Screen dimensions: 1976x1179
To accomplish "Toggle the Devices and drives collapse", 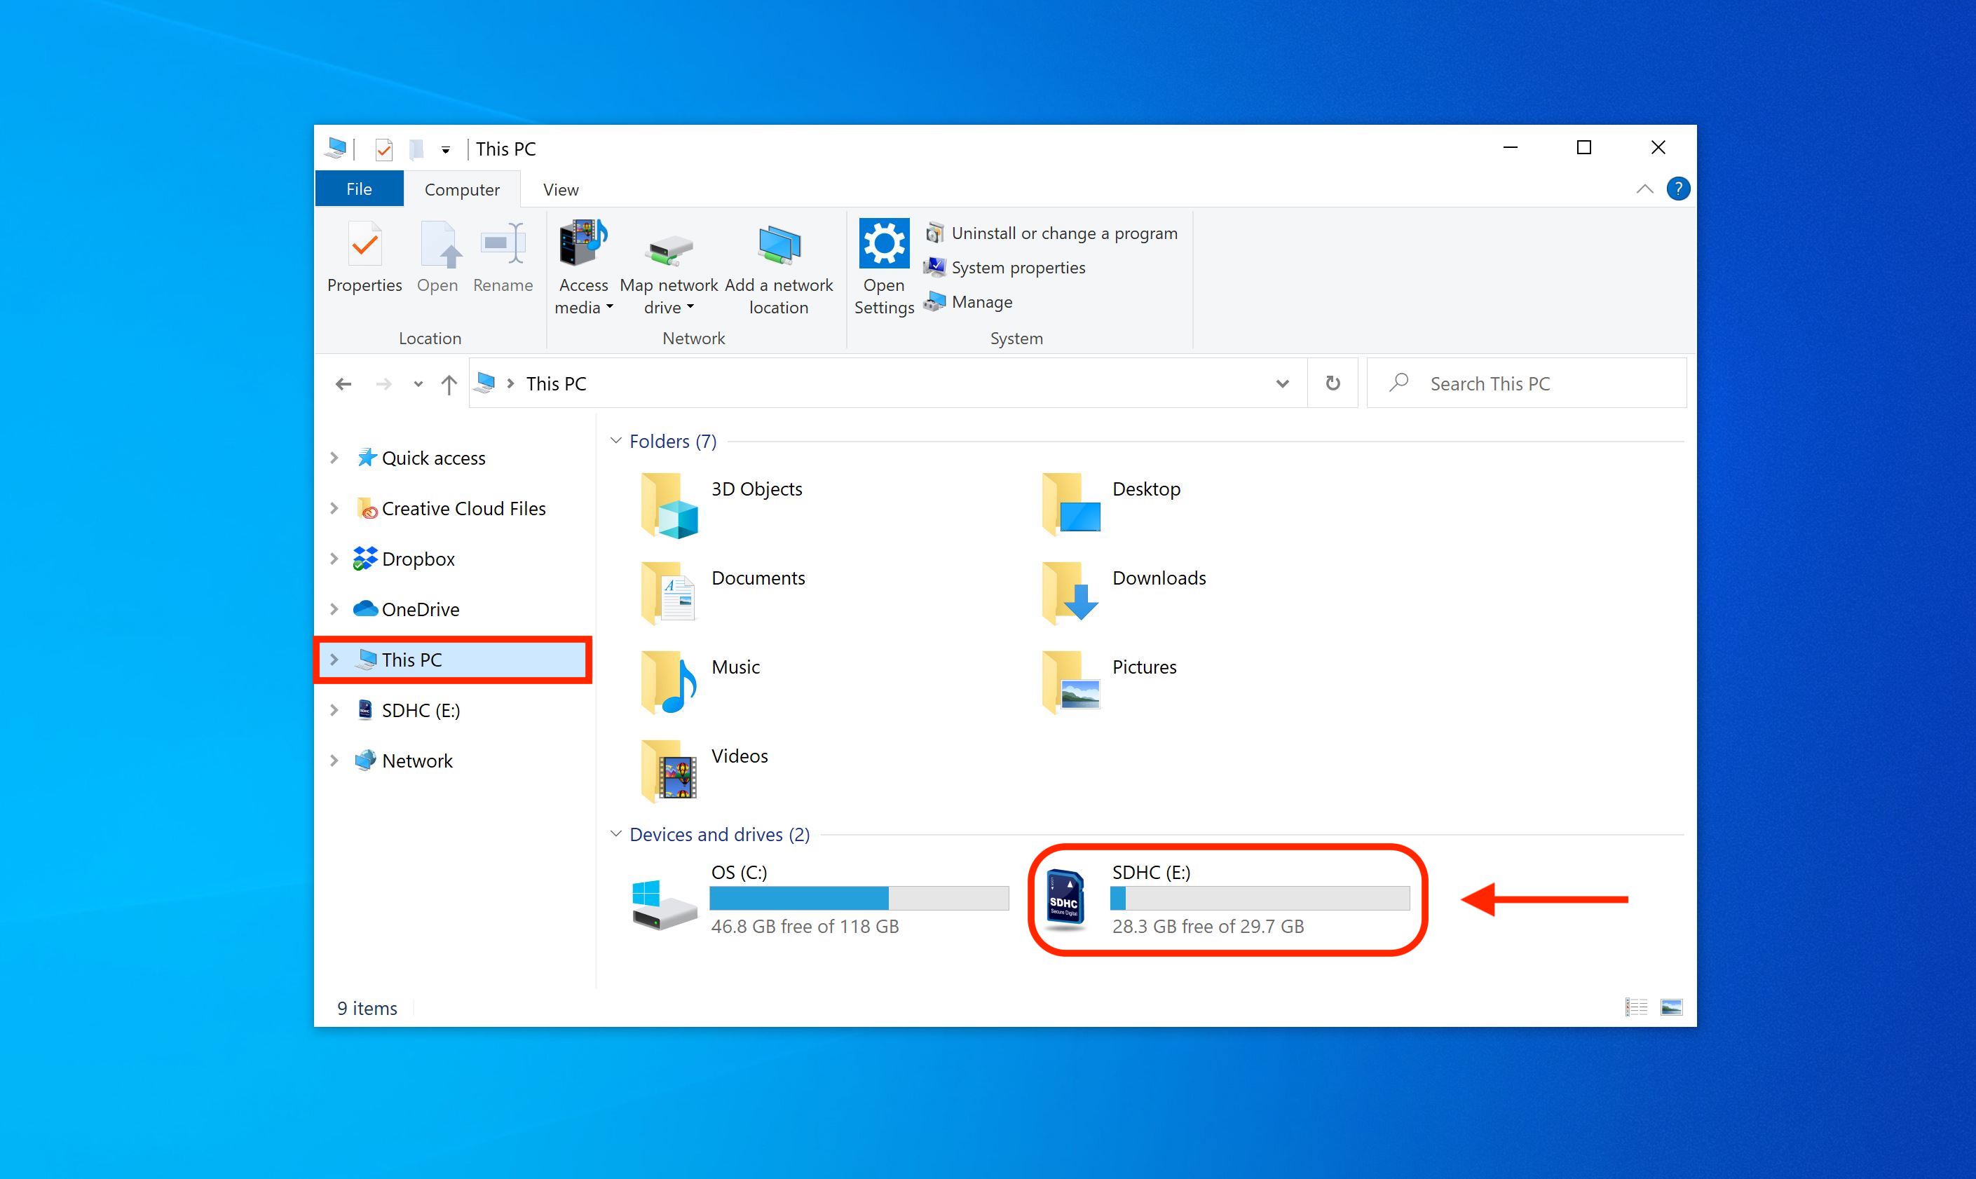I will (622, 833).
